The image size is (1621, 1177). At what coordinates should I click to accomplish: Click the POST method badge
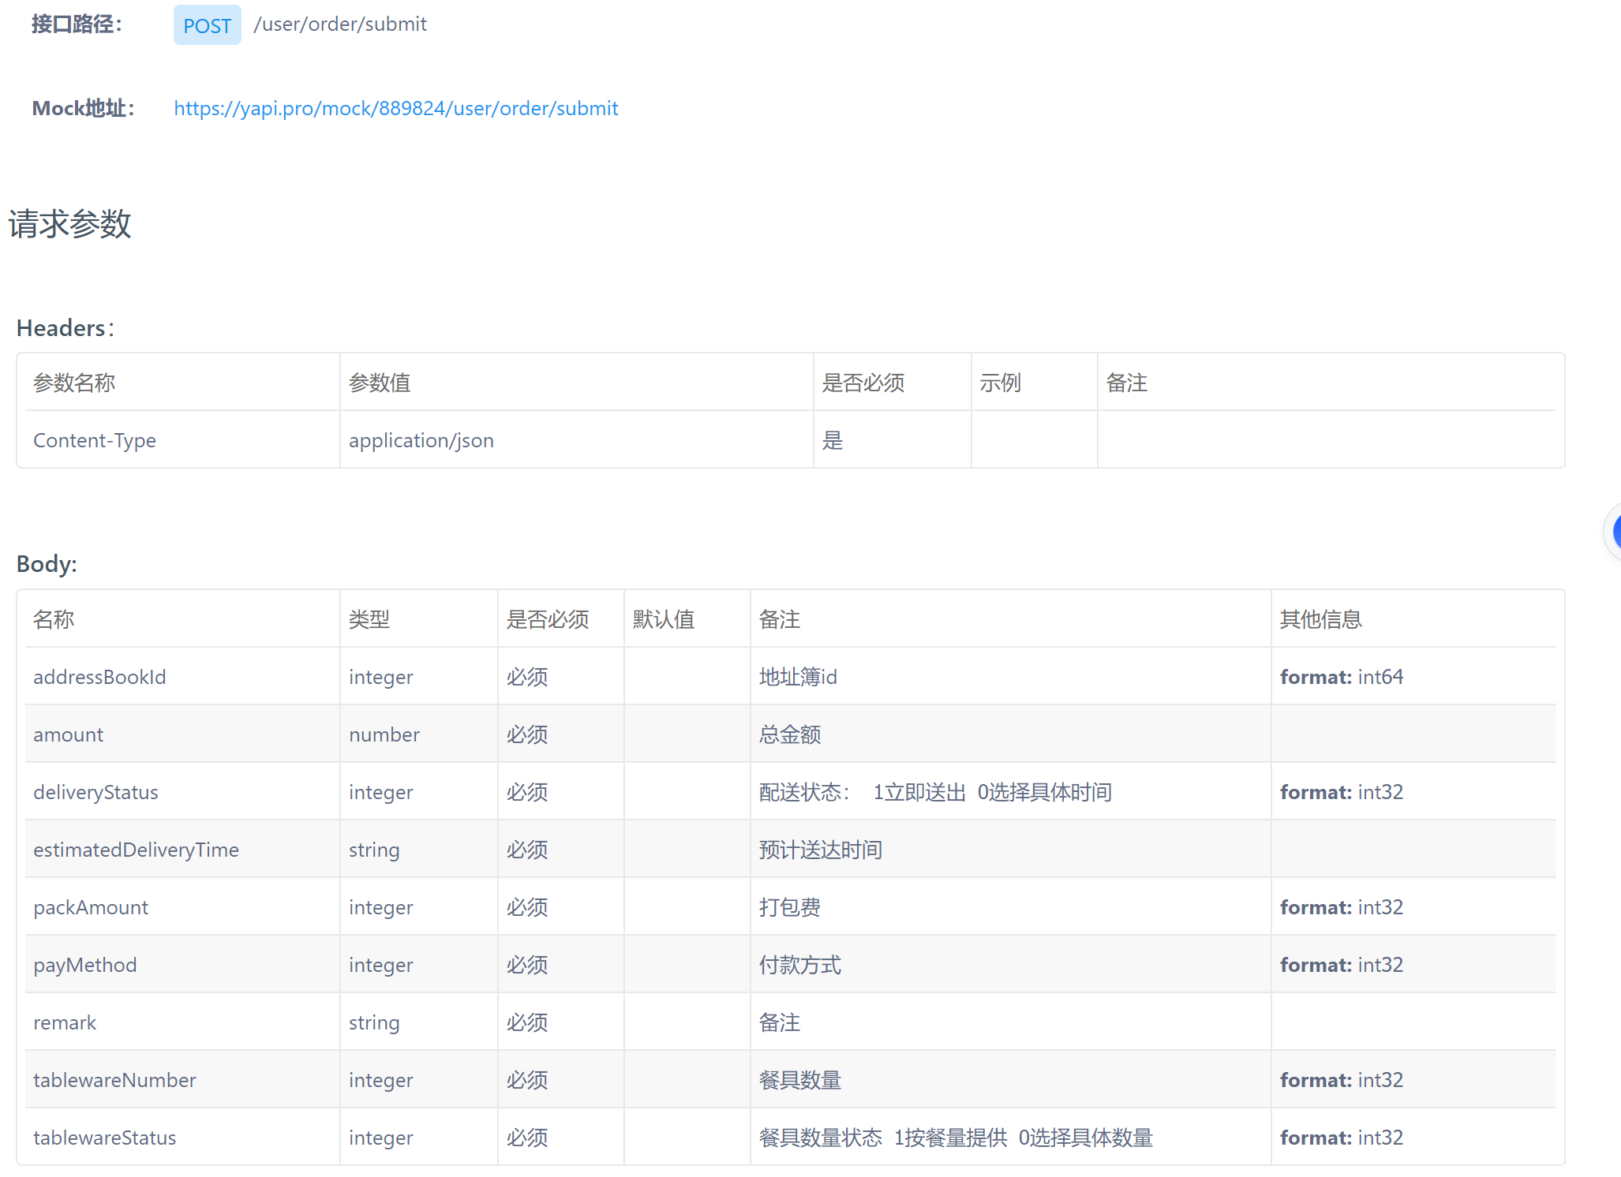[207, 25]
